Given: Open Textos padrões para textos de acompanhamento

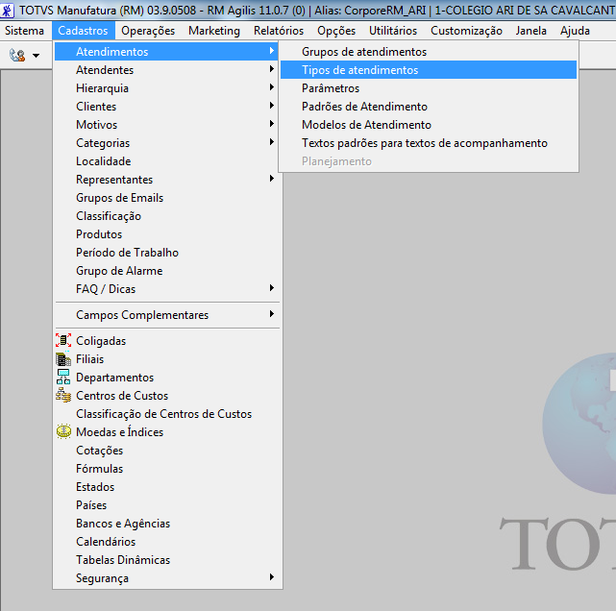Looking at the screenshot, I should pos(429,142).
